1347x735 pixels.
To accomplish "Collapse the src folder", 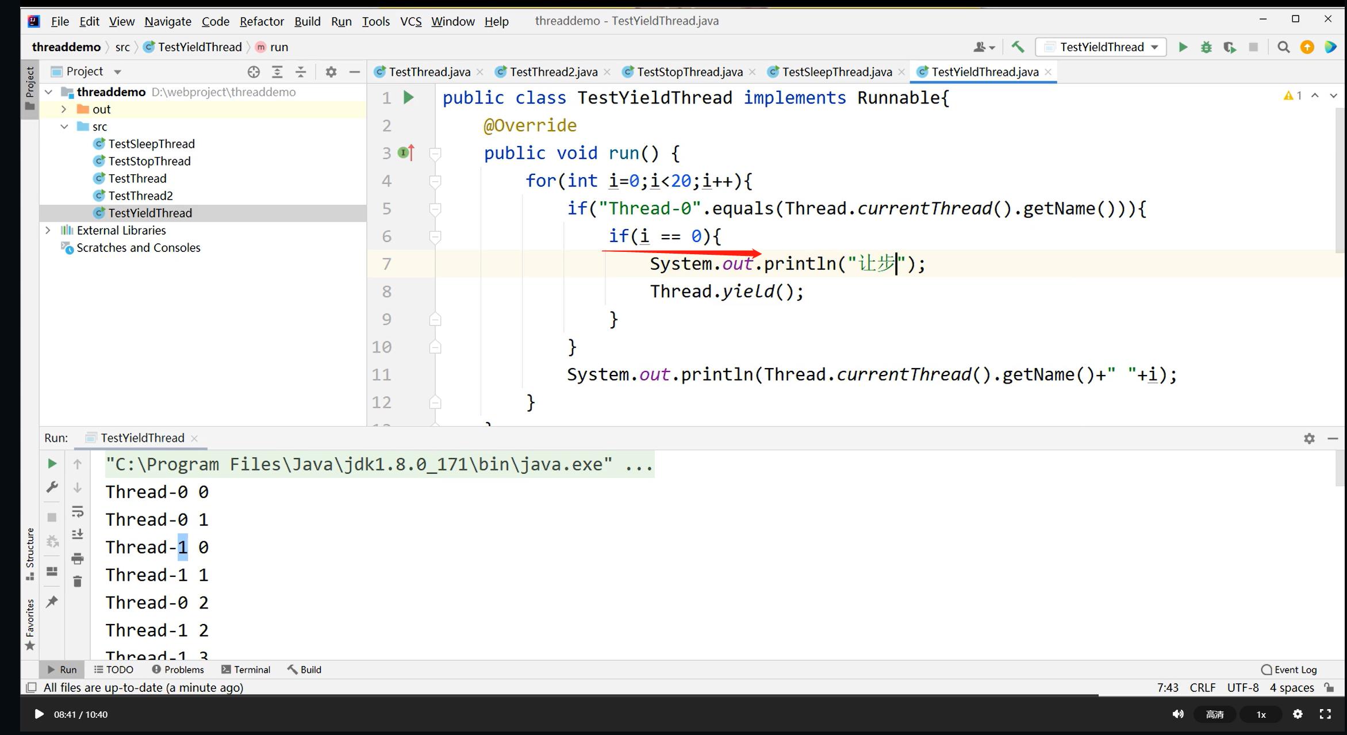I will 64,127.
